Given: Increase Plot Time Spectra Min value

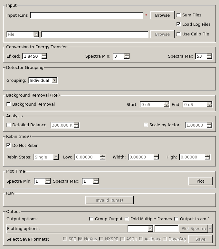Looking at the screenshot, I should (x=48, y=180).
